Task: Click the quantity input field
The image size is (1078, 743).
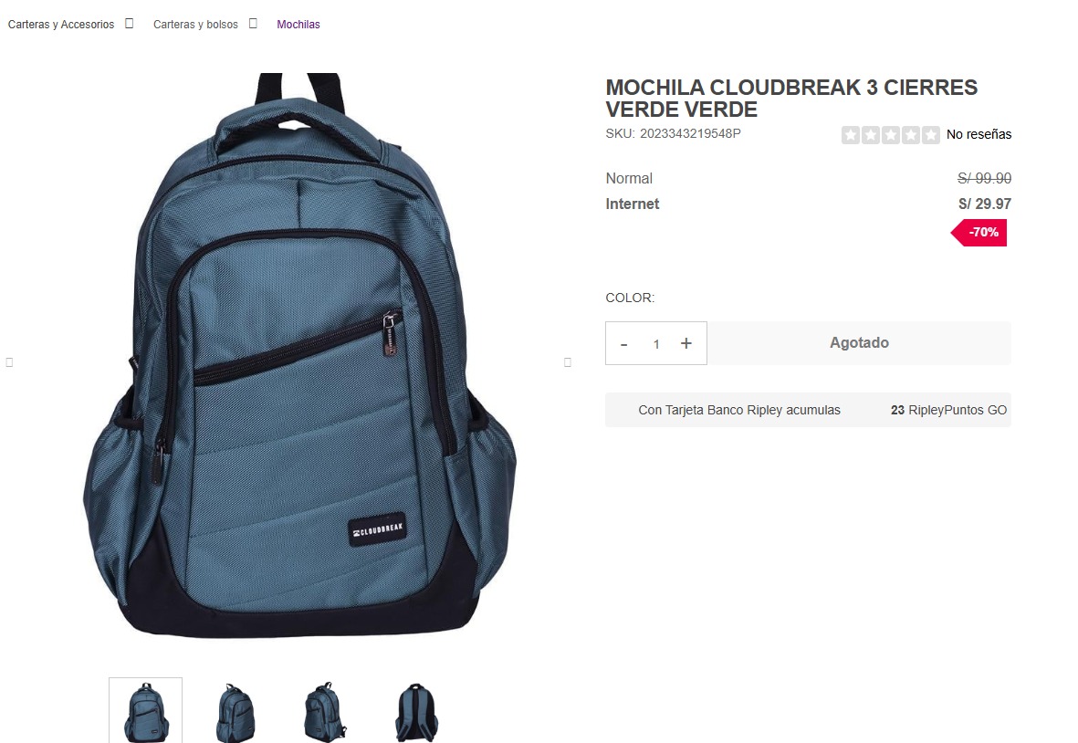Action: tap(656, 344)
